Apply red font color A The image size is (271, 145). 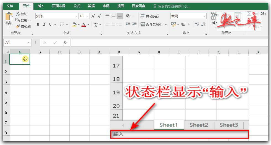point(84,25)
